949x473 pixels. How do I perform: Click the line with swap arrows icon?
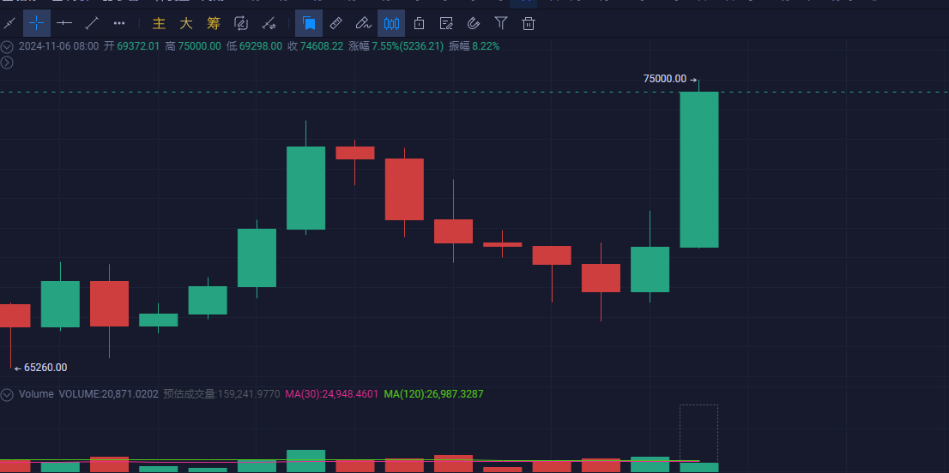(x=269, y=23)
